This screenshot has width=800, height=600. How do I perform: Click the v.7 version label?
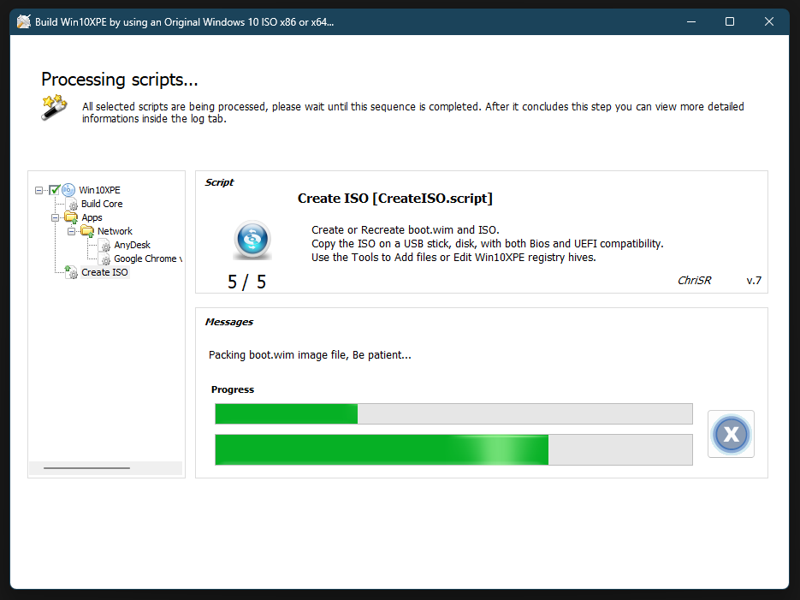point(754,281)
